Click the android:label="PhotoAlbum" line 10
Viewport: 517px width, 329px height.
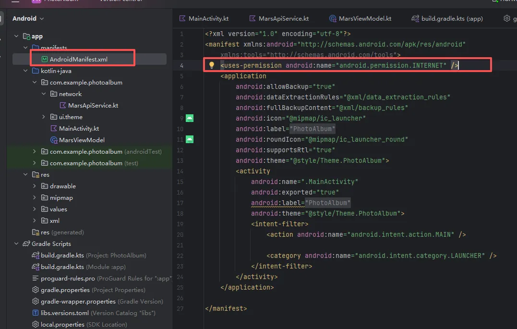pyautogui.click(x=285, y=129)
